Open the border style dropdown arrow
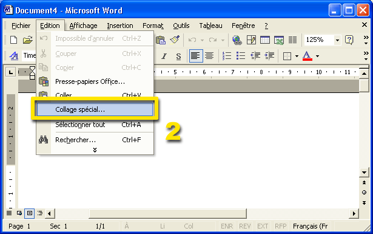The height and width of the screenshot is (234, 373). (x=297, y=57)
